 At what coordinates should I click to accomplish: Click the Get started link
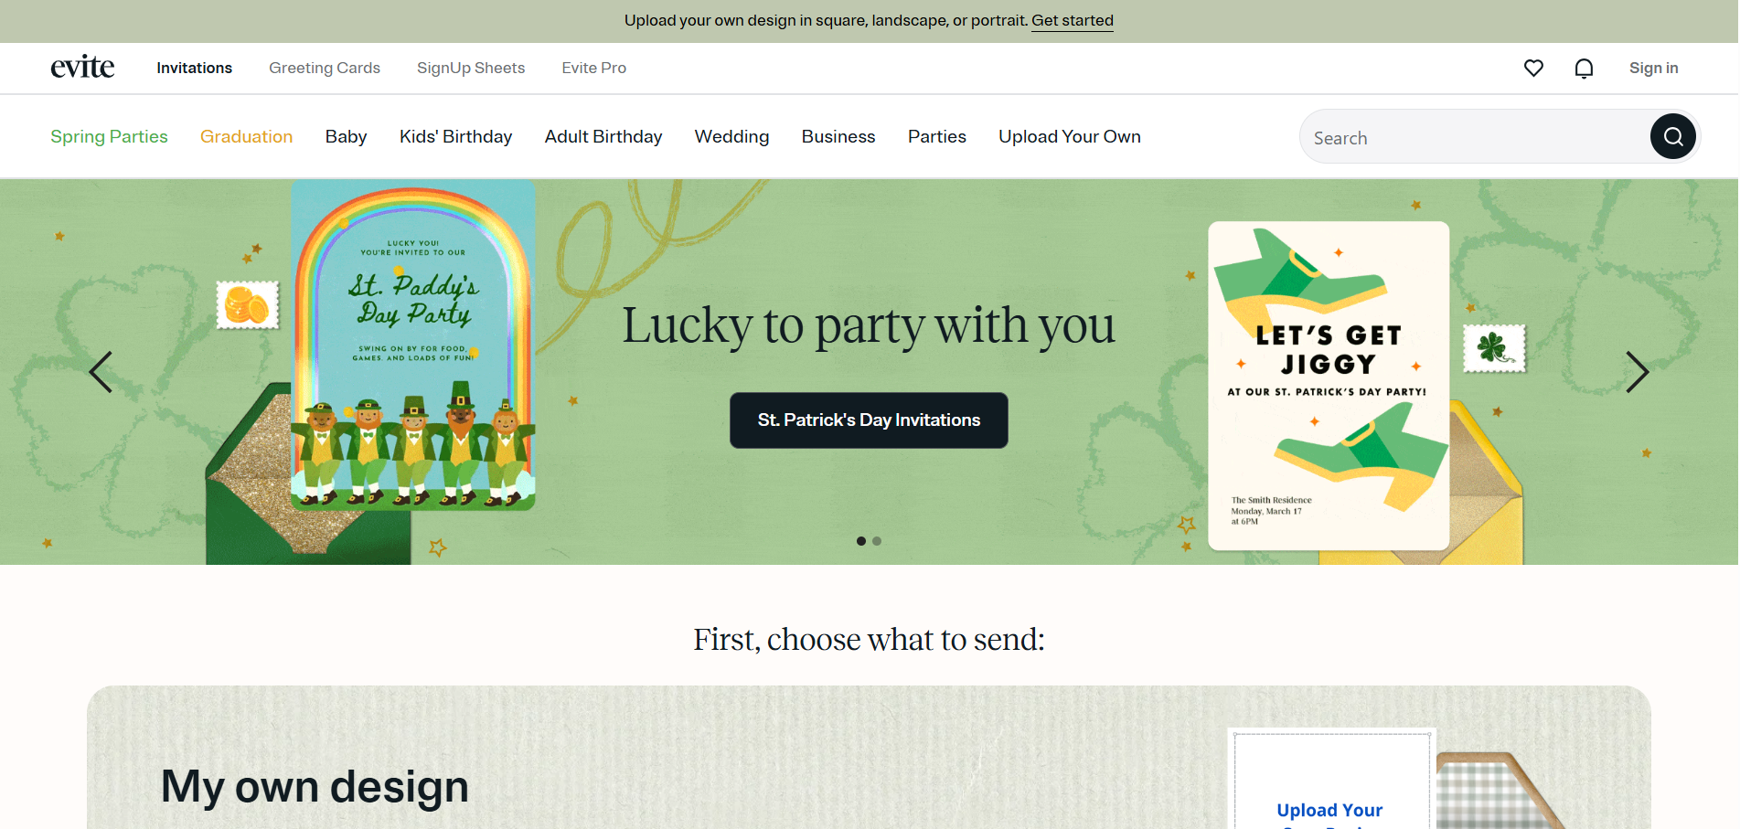[x=1073, y=20]
